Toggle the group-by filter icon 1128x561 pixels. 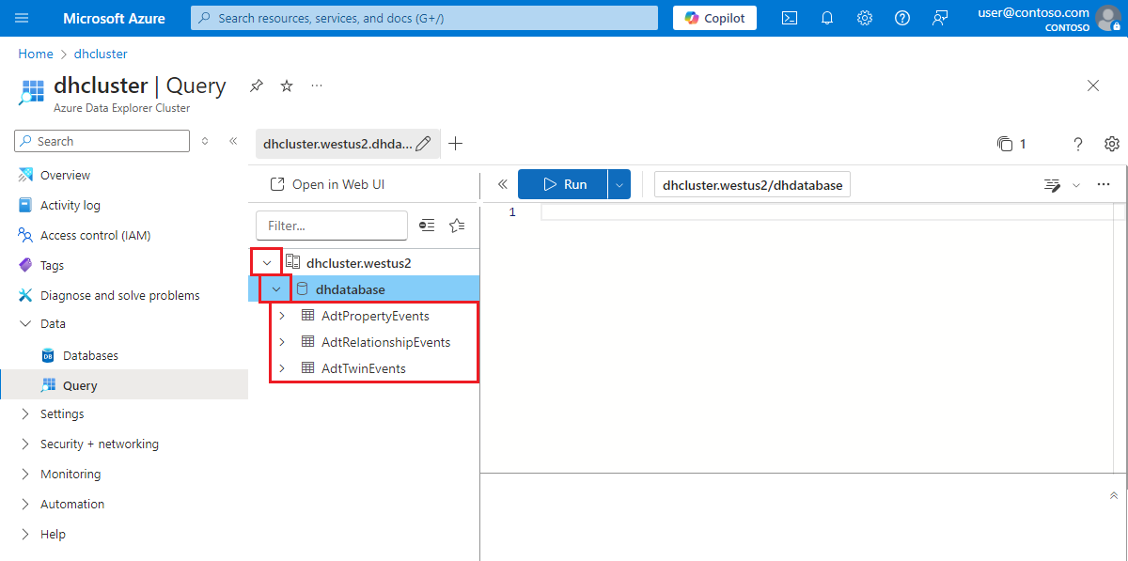(x=427, y=226)
